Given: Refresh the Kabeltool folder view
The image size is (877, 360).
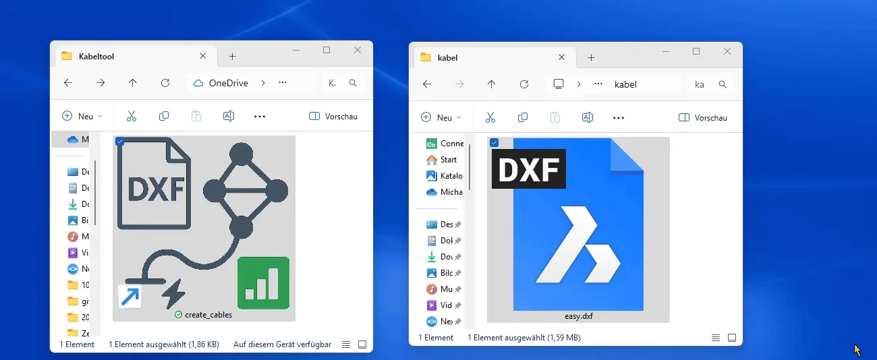Looking at the screenshot, I should click(165, 83).
